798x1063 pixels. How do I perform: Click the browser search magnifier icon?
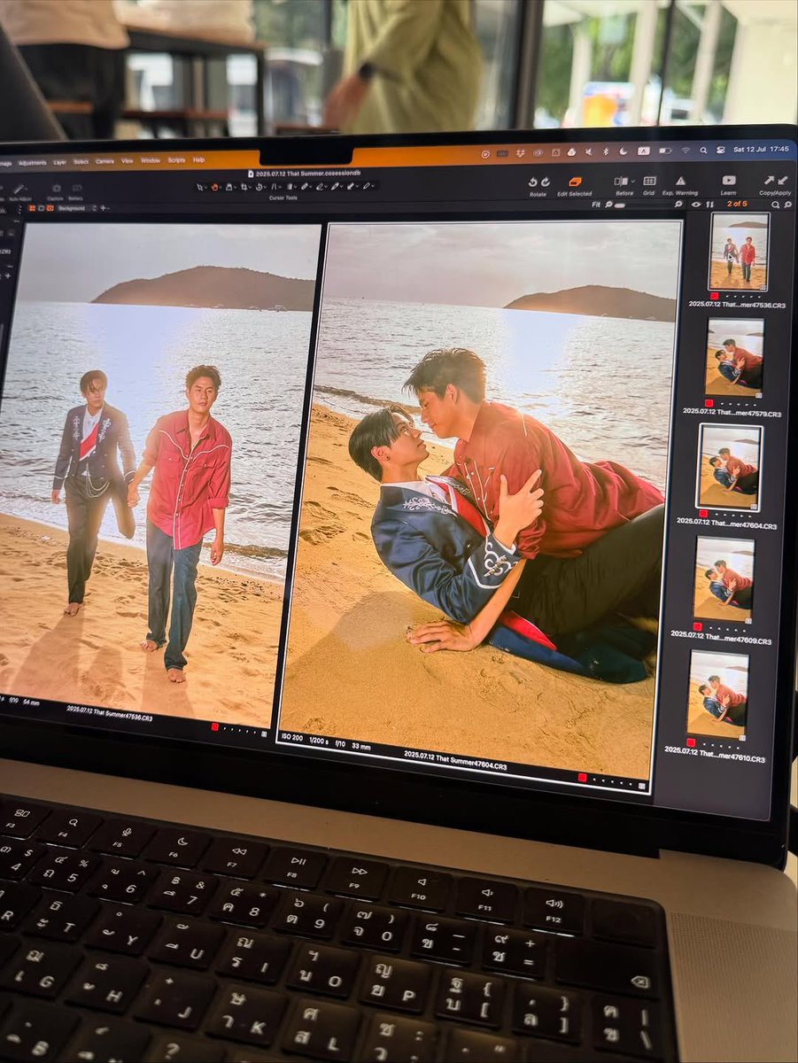(x=775, y=204)
